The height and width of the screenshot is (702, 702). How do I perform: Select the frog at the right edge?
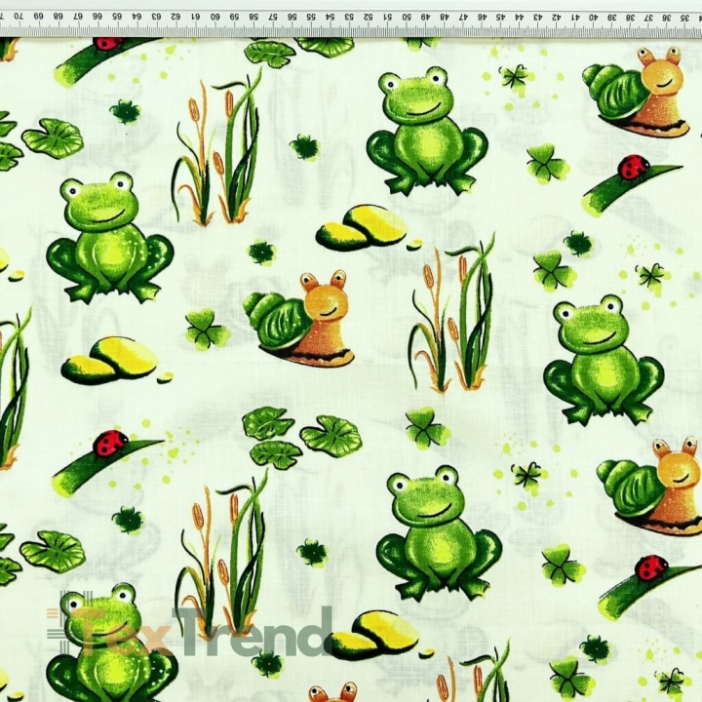tap(604, 360)
